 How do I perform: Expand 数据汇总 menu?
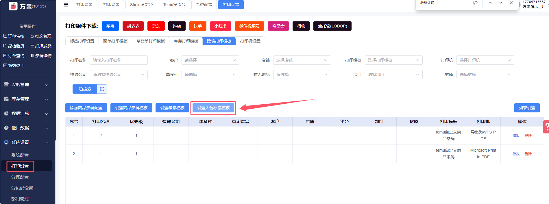pyautogui.click(x=28, y=114)
